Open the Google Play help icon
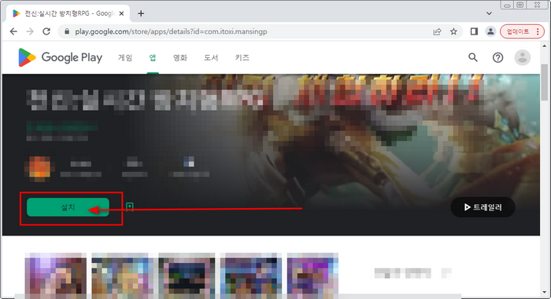Screen dimensions: 551x299 tap(497, 57)
